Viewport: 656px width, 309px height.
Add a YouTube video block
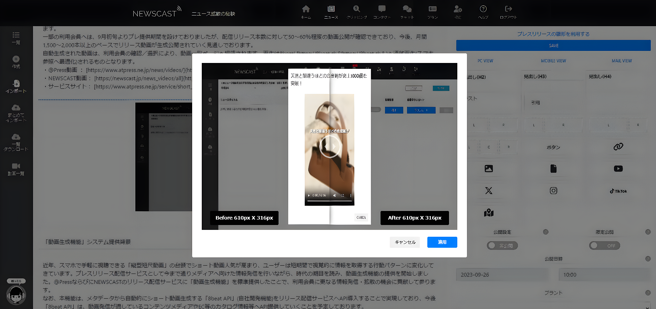pos(618,169)
